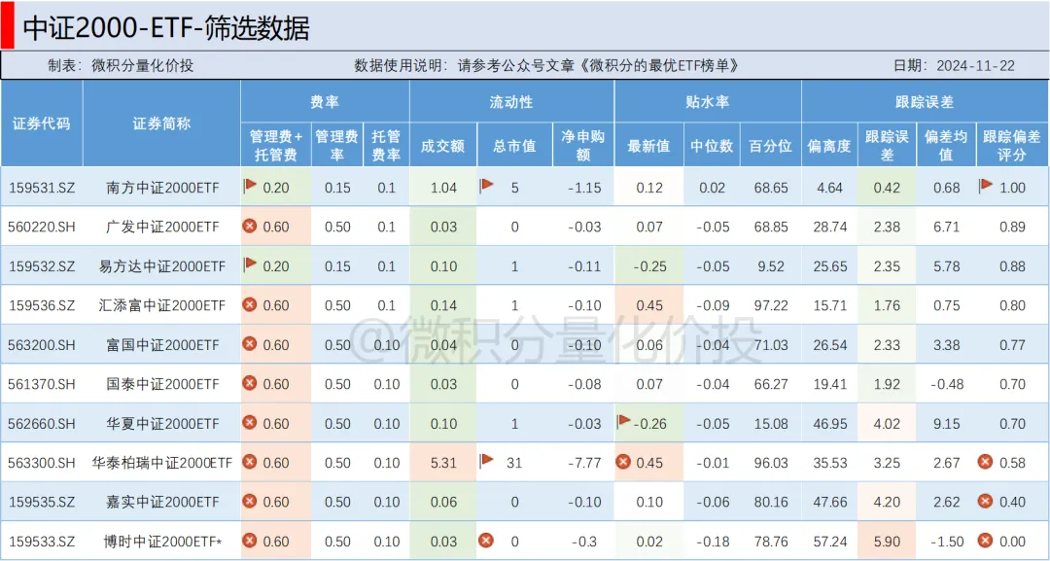Screen dimensions: 1050x561
Task: Select the 费率 group header
Action: [x=325, y=101]
